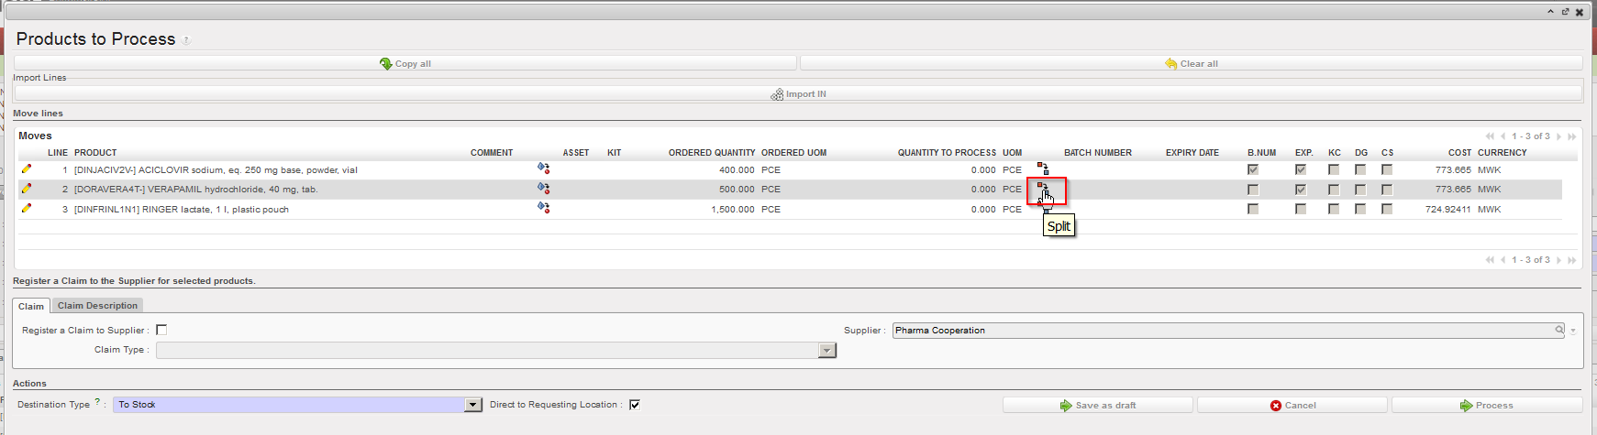
Task: Split the ACICLOVIR sodium move line
Action: (x=1043, y=169)
